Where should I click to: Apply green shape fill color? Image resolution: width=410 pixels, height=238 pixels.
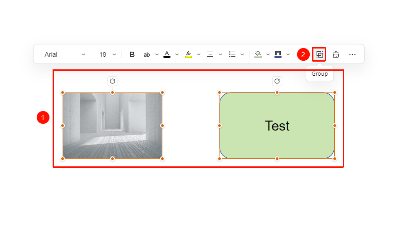click(x=258, y=54)
